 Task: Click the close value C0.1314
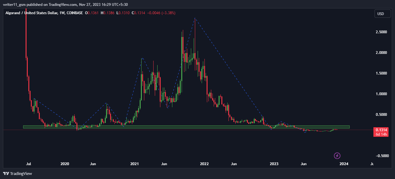click(x=138, y=13)
